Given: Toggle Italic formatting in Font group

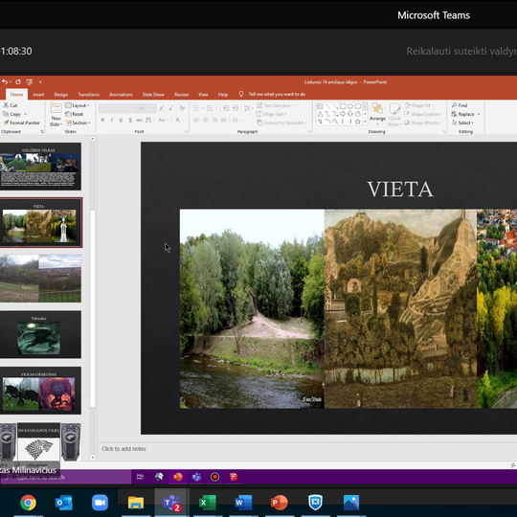Looking at the screenshot, I should click(x=112, y=120).
